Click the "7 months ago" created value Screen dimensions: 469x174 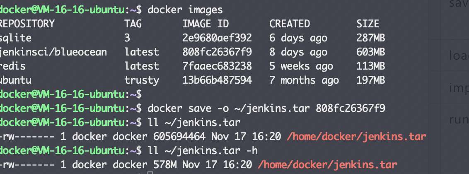304,80
